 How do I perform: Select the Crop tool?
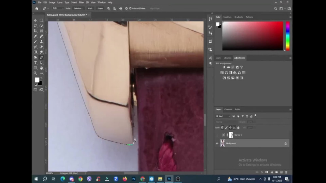[x=35, y=31]
